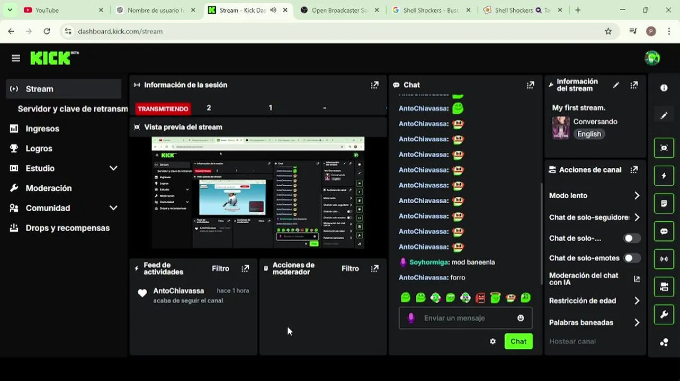Click the stream preview thumbnail
Screen dimensions: 680x381
258,193
